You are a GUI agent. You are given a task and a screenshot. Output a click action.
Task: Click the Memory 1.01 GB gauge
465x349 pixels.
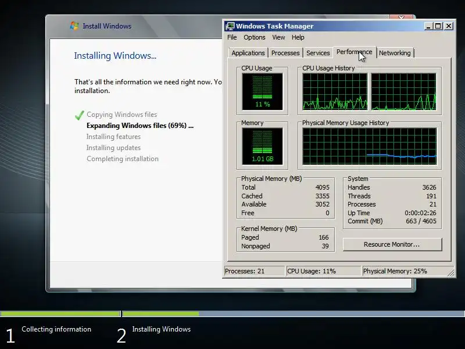coord(263,147)
